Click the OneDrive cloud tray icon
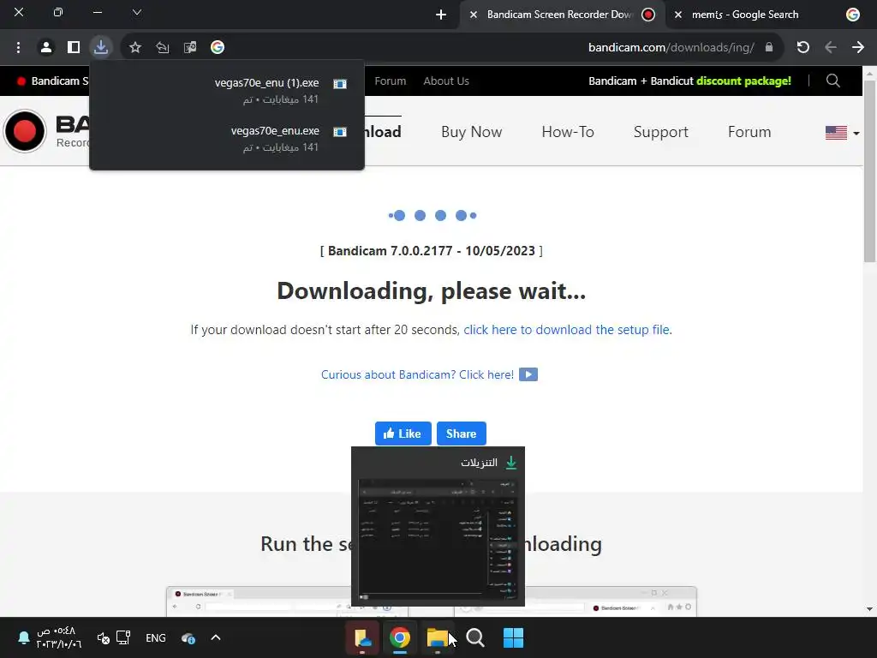Screen dimensions: 877x658 (x=188, y=637)
